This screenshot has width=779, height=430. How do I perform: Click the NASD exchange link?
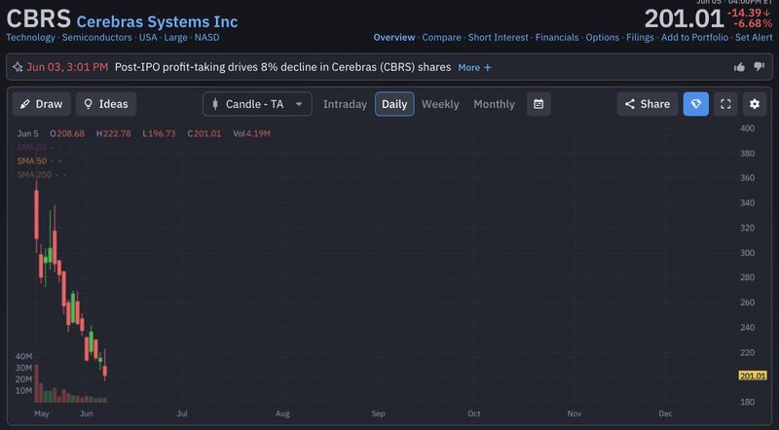206,37
